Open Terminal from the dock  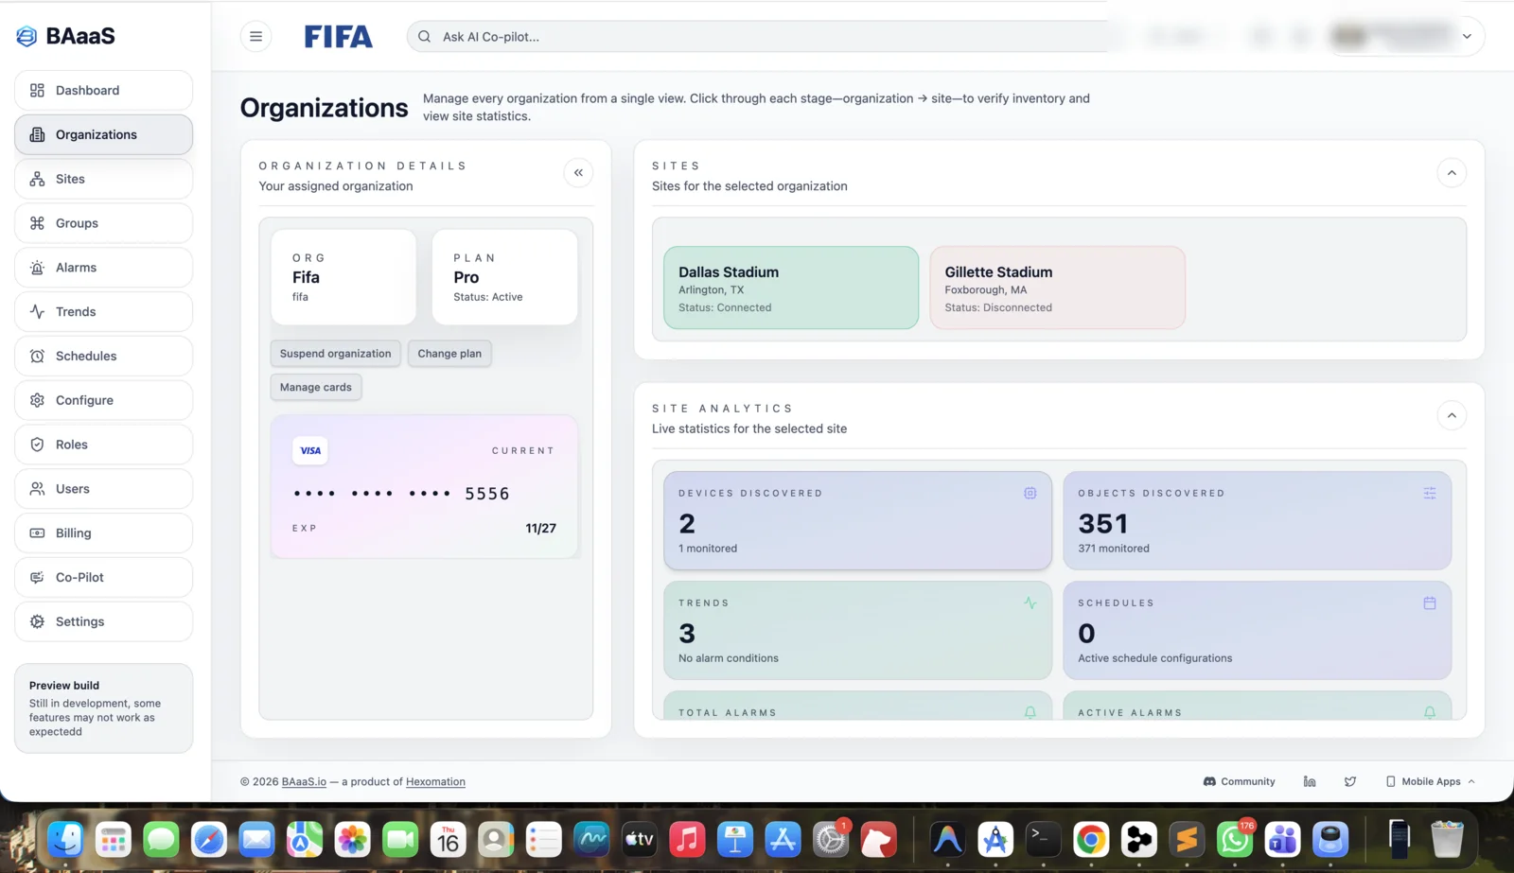pyautogui.click(x=1043, y=839)
